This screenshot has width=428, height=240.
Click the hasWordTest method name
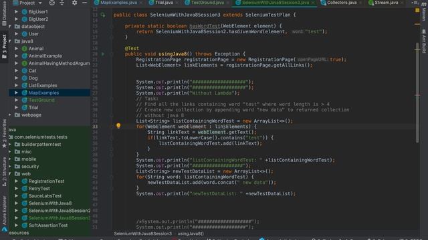pos(205,26)
